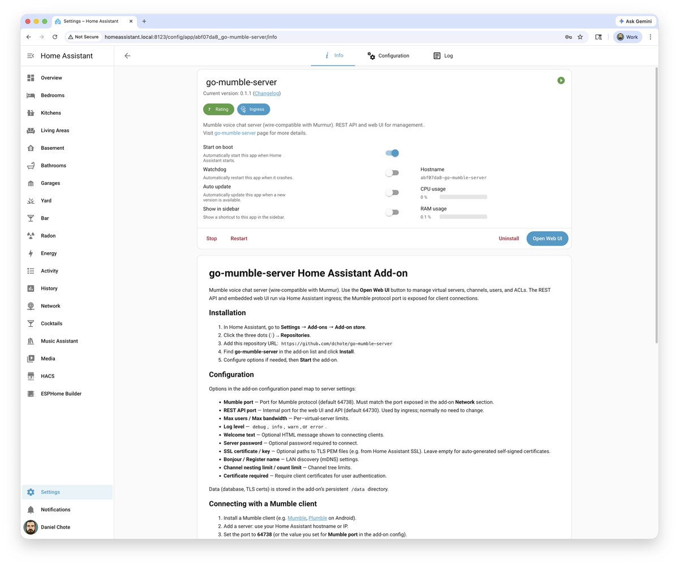
Task: Click green running status icon for add-on
Action: [x=561, y=80]
